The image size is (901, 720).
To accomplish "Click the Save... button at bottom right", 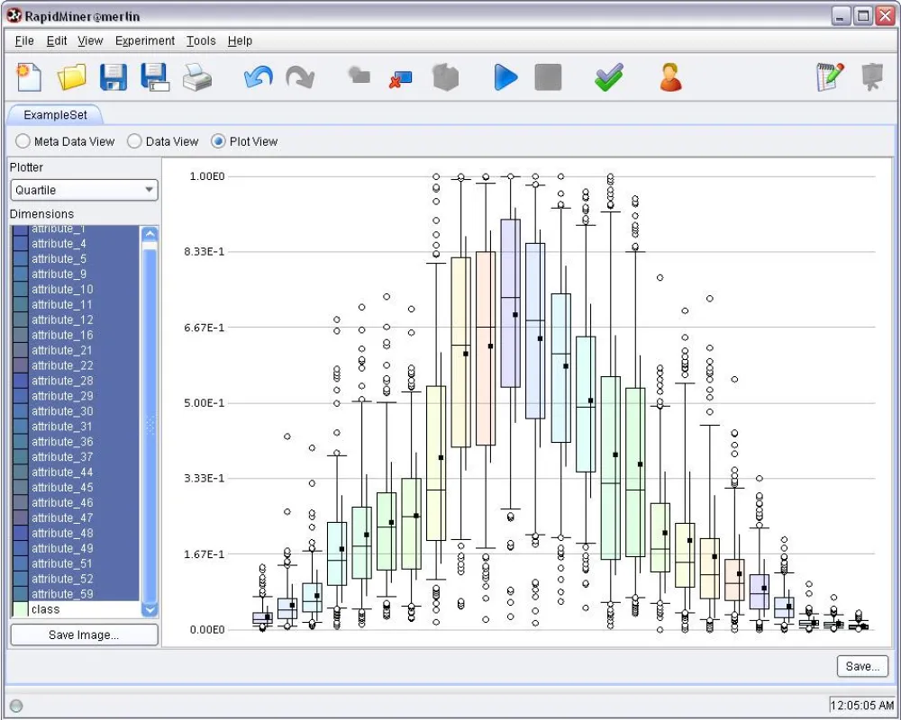I will tap(862, 667).
